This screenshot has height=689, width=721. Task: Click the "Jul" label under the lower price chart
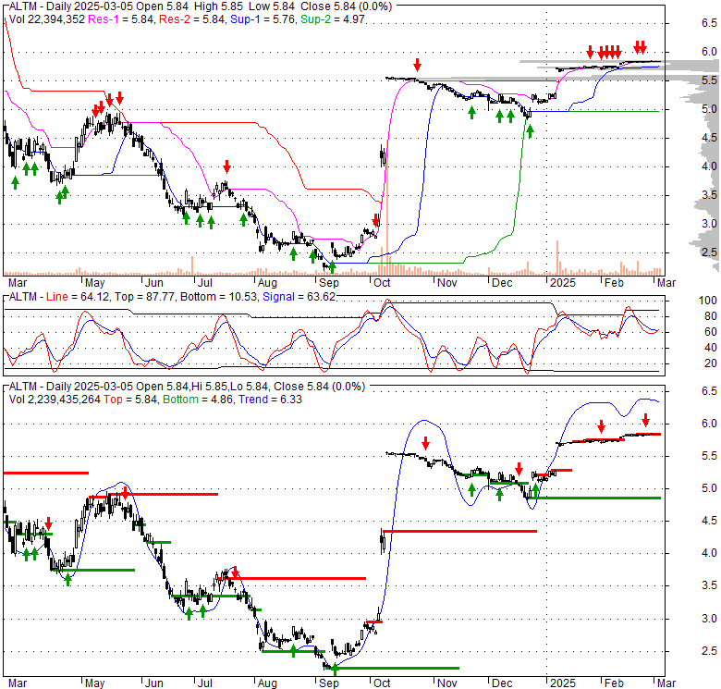click(204, 683)
